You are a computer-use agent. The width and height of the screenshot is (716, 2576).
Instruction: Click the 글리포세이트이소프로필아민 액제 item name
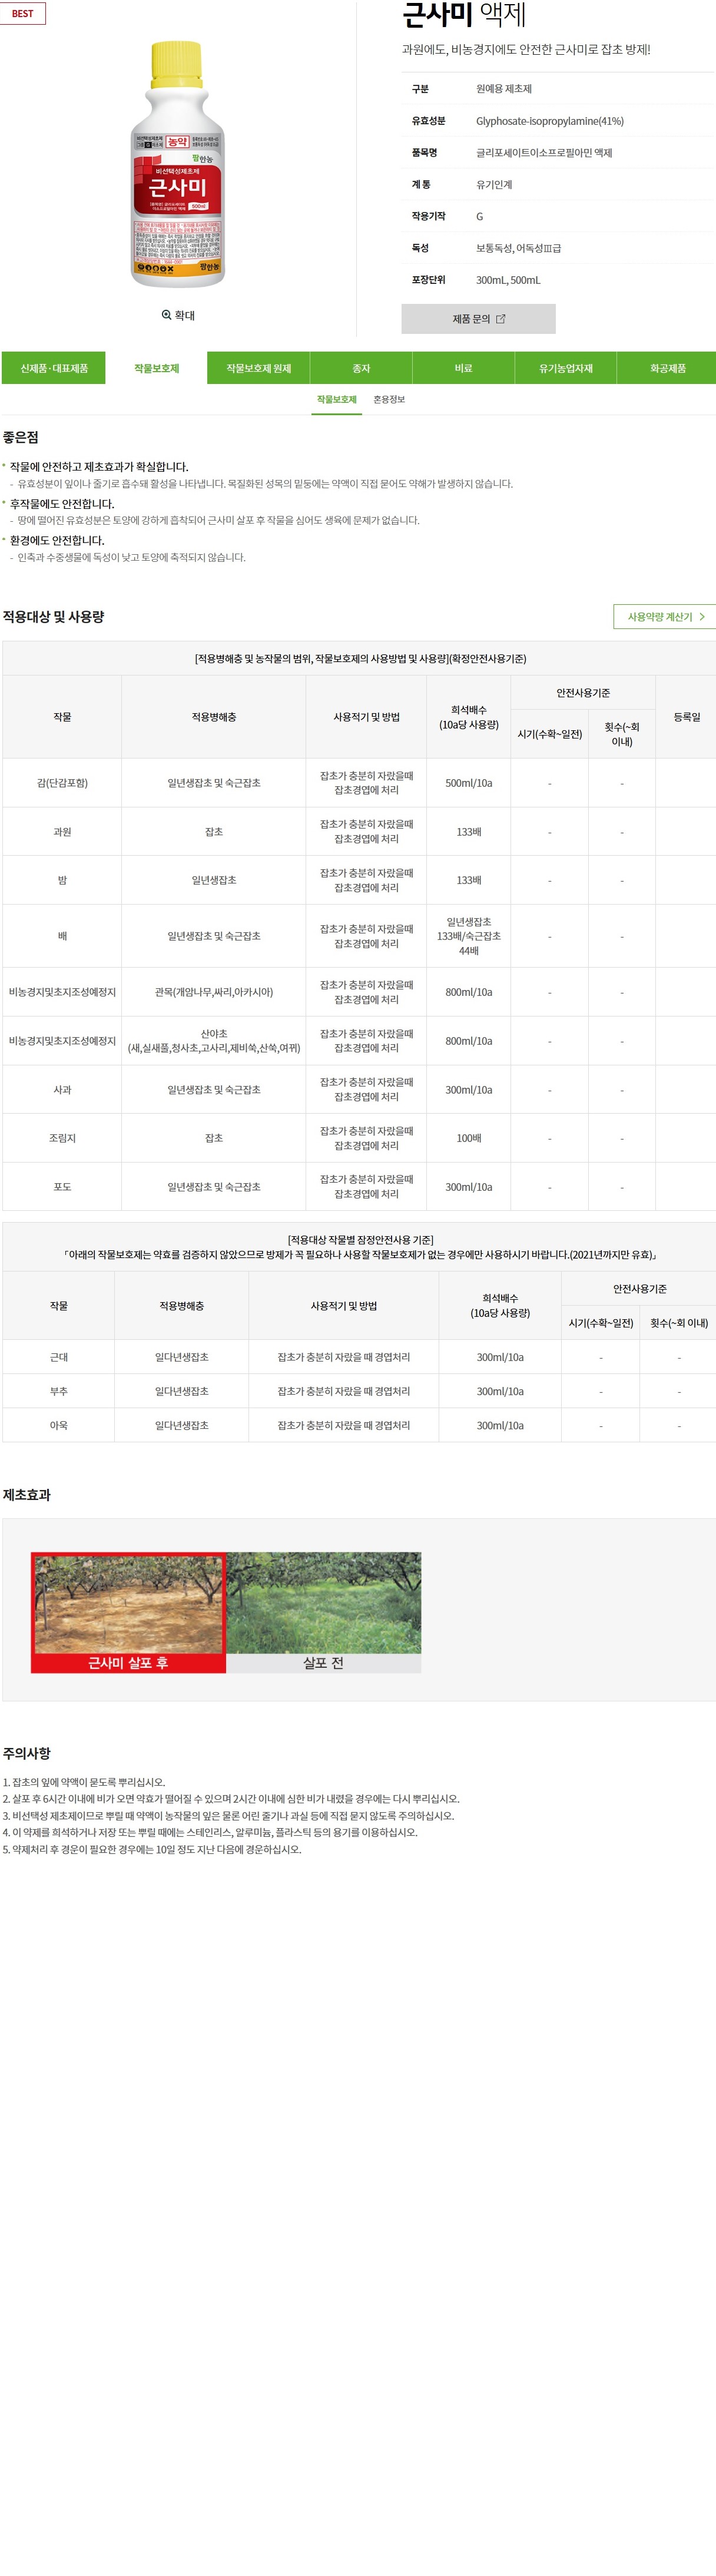pos(544,153)
